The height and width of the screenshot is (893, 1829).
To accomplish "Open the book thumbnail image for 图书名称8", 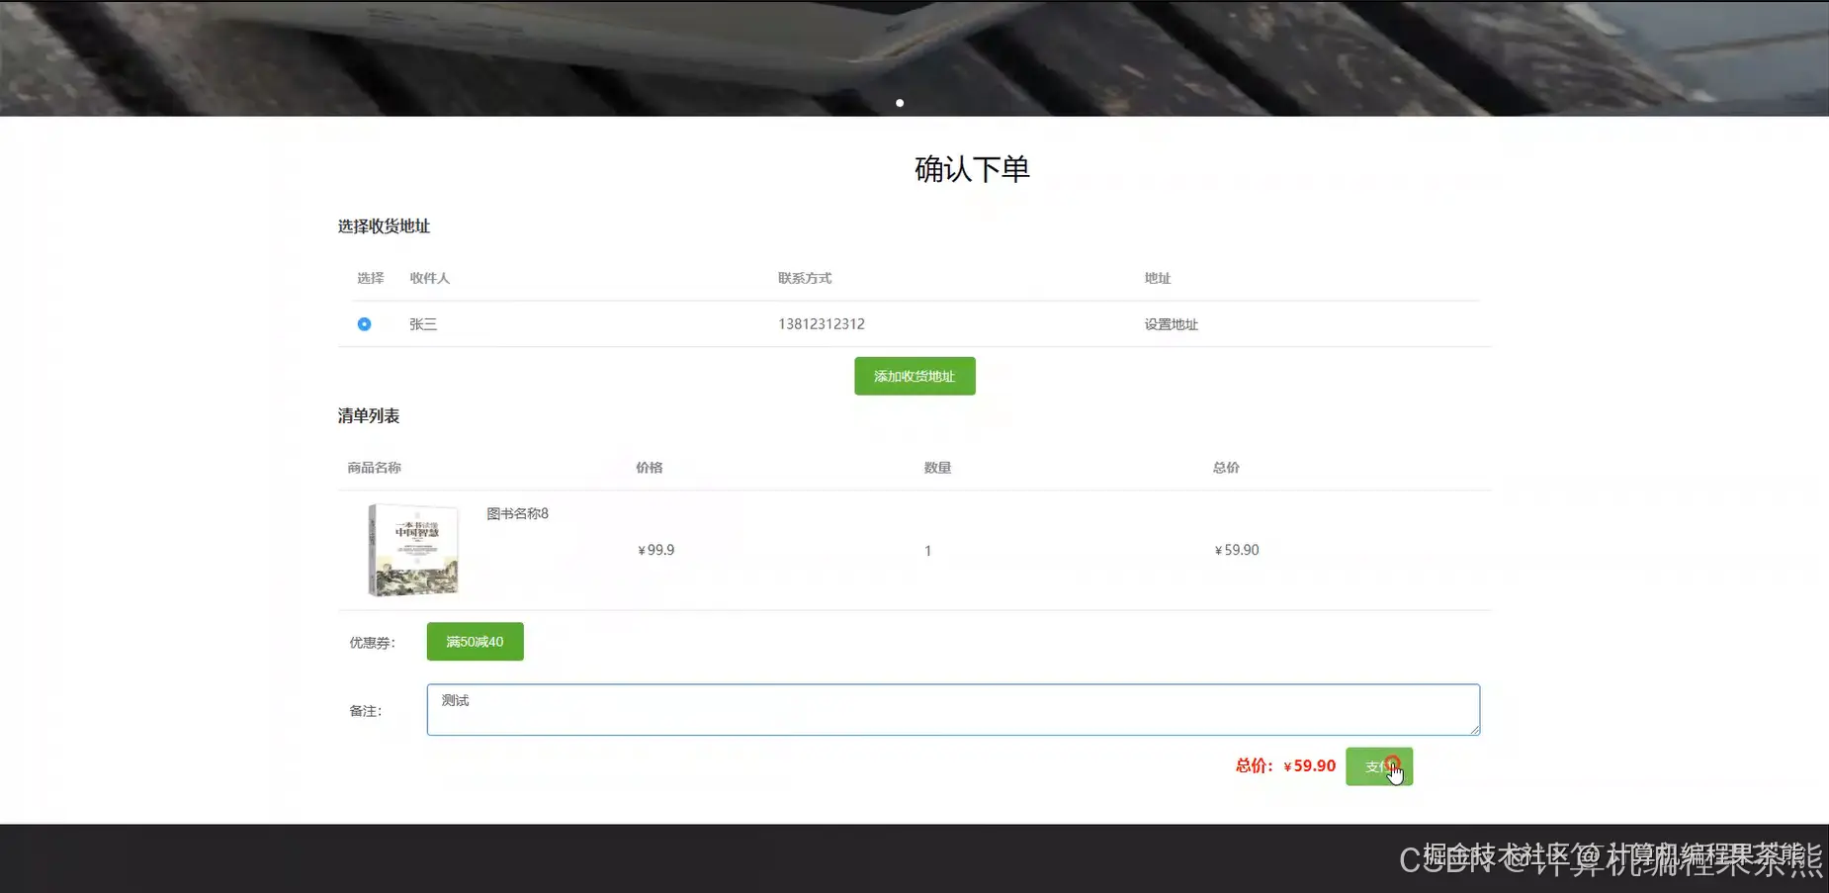I will point(412,550).
